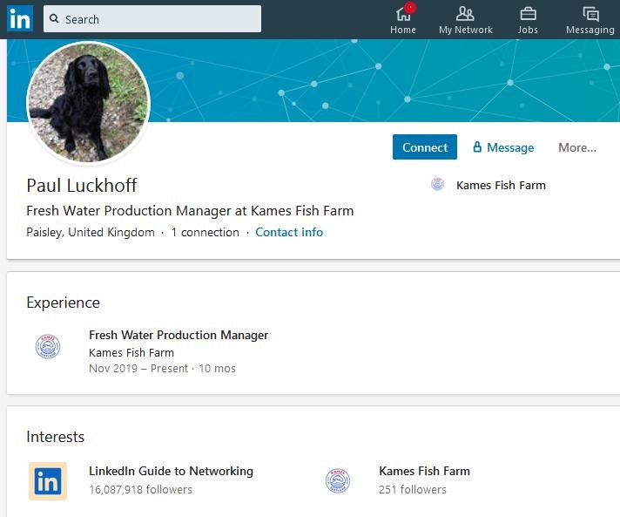Image resolution: width=620 pixels, height=517 pixels.
Task: Click the headline Fresh Water Production Manager at Kames
Action: tap(190, 211)
